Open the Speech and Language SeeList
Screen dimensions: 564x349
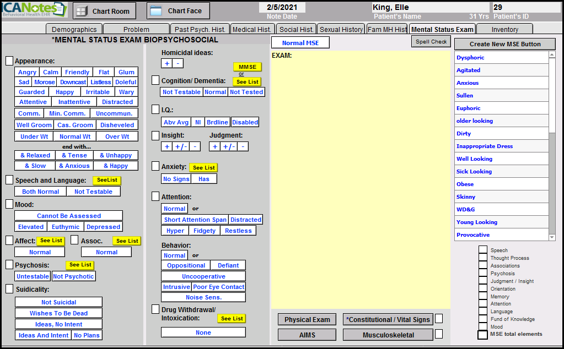point(106,181)
